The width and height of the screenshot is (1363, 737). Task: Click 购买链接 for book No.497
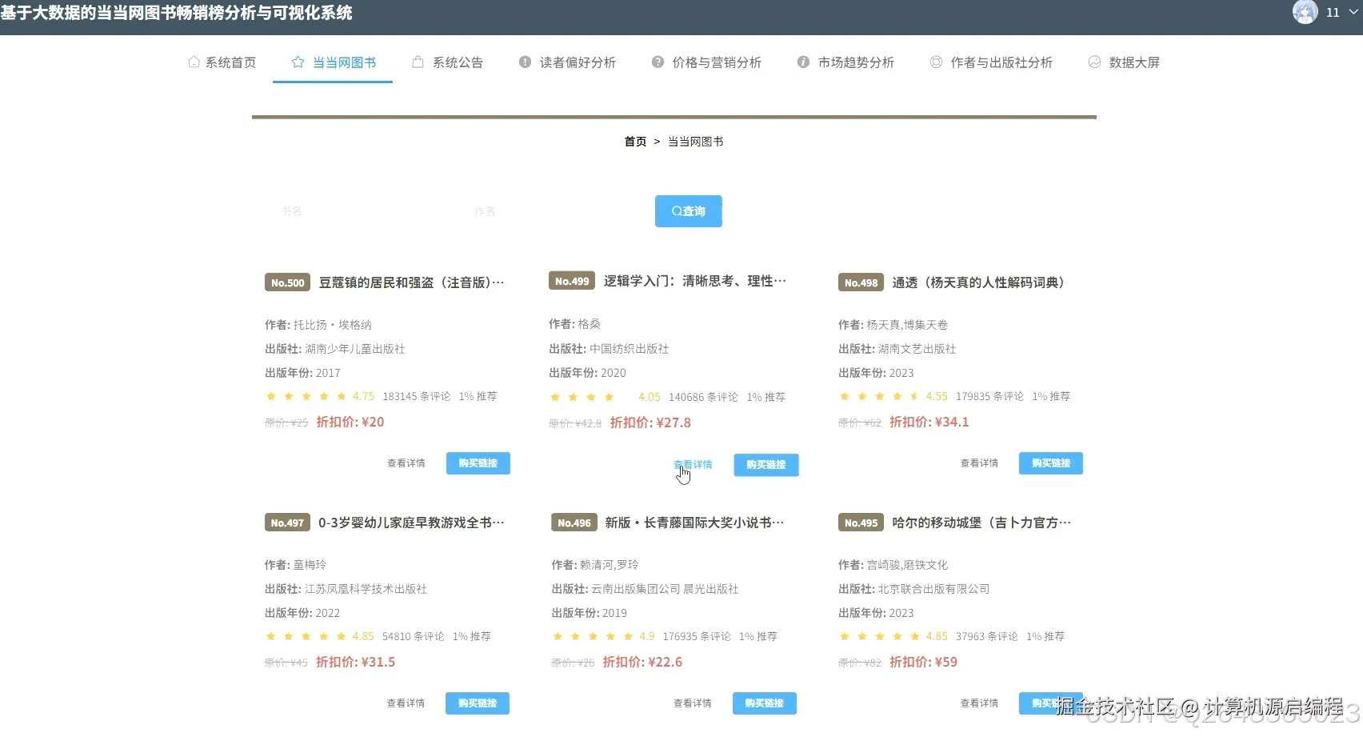pos(478,703)
